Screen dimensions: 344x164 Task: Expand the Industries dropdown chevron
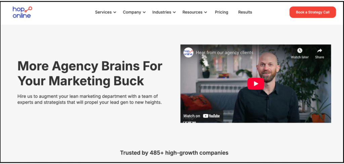(174, 12)
